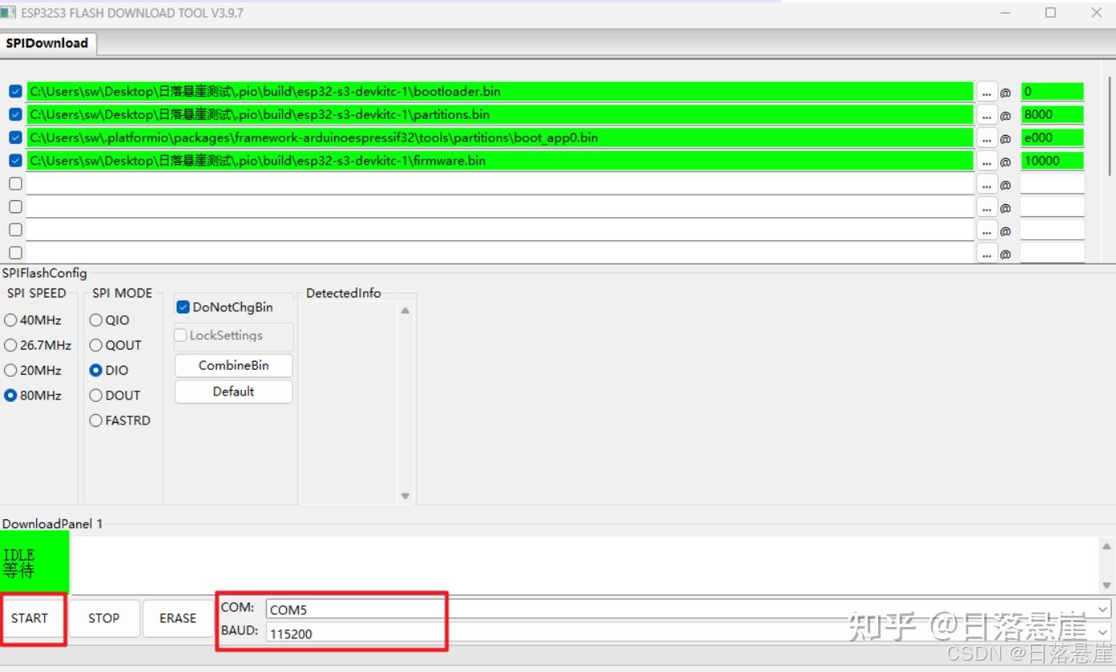Select the 40MHz SPI speed
Image resolution: width=1116 pixels, height=672 pixels.
(11, 319)
